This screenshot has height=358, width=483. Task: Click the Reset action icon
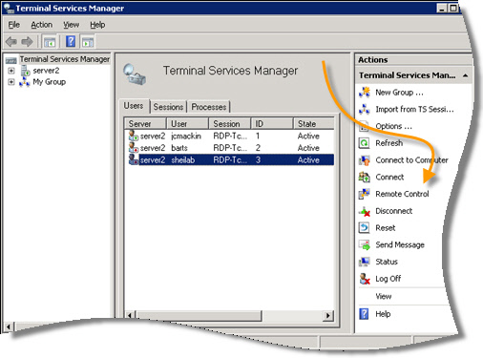click(364, 228)
